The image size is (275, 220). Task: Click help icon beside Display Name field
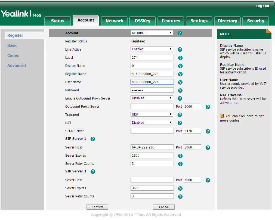click(180, 66)
